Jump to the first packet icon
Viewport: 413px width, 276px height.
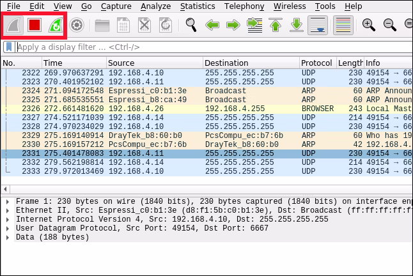276,26
